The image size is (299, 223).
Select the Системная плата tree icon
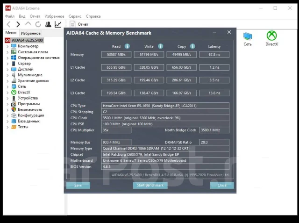(x=14, y=52)
